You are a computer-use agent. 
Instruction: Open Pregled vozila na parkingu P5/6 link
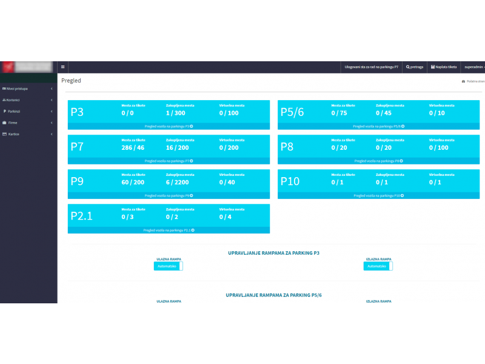point(378,126)
